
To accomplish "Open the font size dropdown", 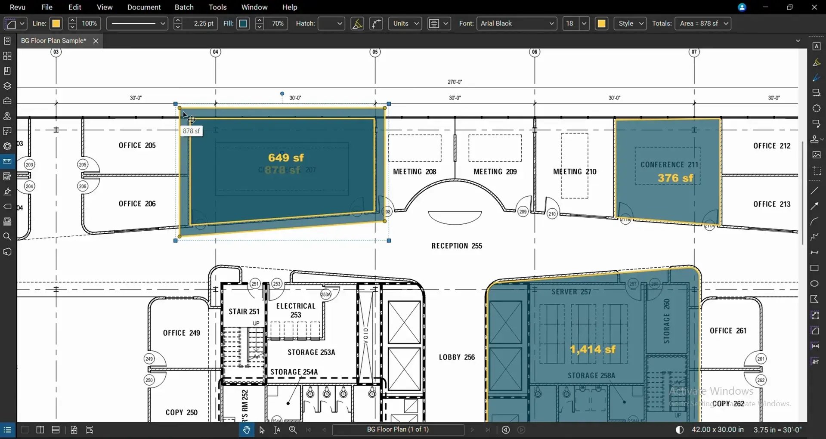I will pos(584,24).
